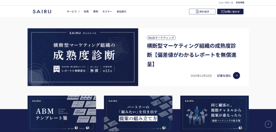Viewport: 276px width, 132px height.
Task: Open the 会社紹介 menu item
Action: pyautogui.click(x=122, y=12)
